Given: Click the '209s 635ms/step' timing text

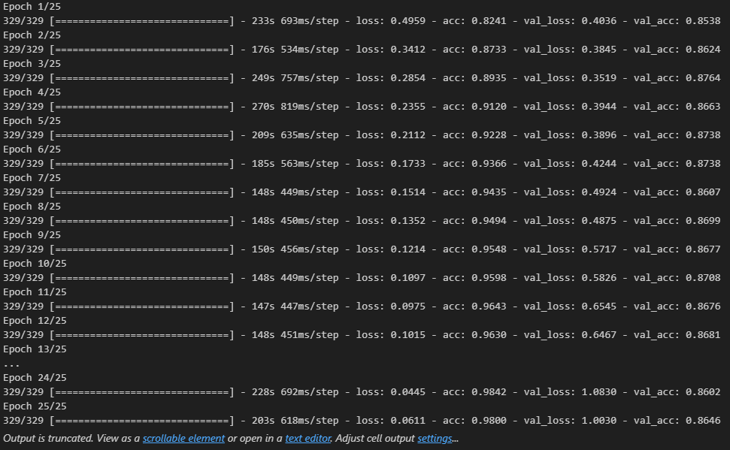Looking at the screenshot, I should (295, 135).
